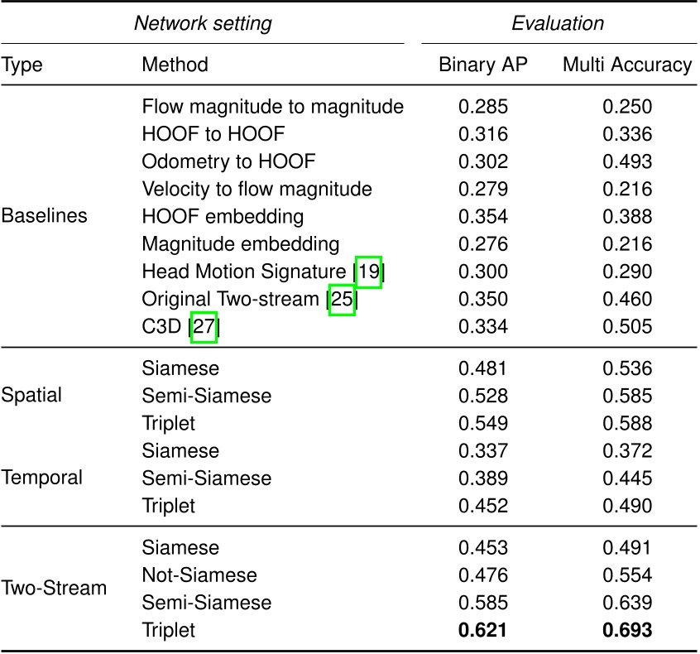Open citation link 25 for Original Two-stream
The width and height of the screenshot is (700, 654).
(342, 299)
